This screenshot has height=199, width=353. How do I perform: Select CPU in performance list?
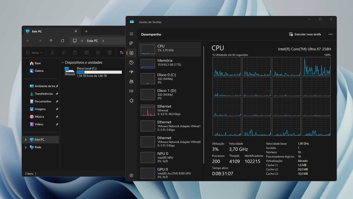coord(169,49)
